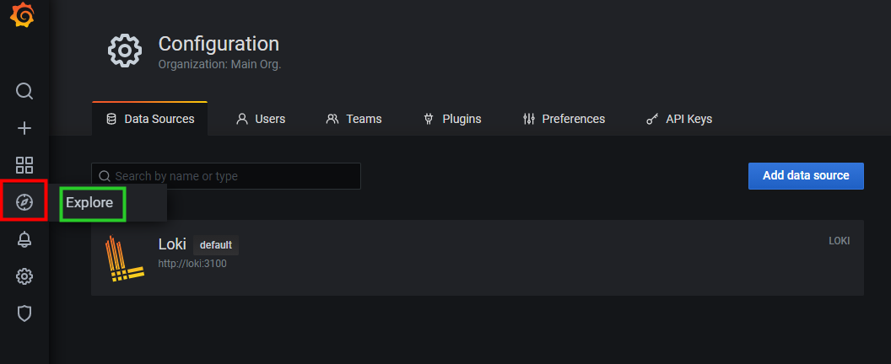Click the Grafana logo icon
The image size is (891, 364).
[23, 15]
